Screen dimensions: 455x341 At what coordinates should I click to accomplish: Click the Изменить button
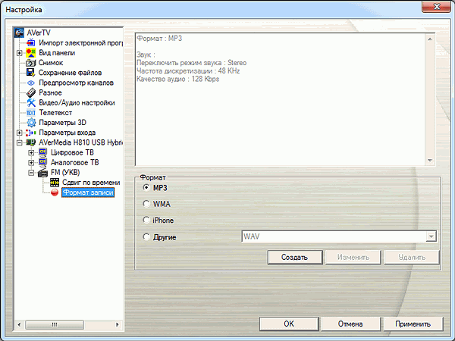click(x=353, y=257)
